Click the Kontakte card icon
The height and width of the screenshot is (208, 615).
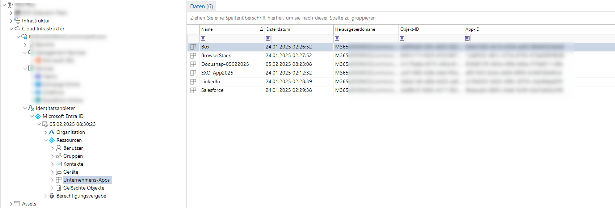point(59,164)
